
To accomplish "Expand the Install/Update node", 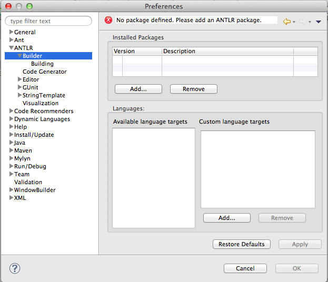I will [11, 135].
